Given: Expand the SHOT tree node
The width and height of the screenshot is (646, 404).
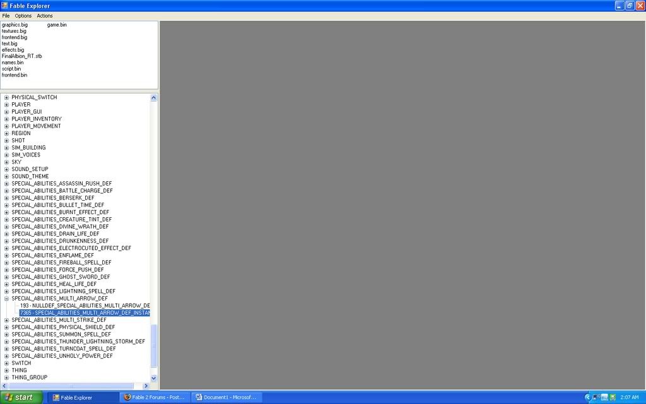Looking at the screenshot, I should coord(6,141).
